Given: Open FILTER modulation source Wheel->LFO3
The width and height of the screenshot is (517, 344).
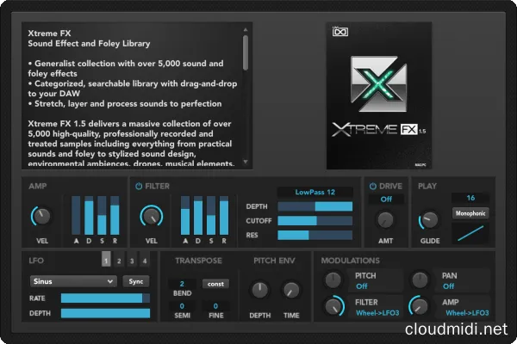Looking at the screenshot, I should [x=377, y=313].
